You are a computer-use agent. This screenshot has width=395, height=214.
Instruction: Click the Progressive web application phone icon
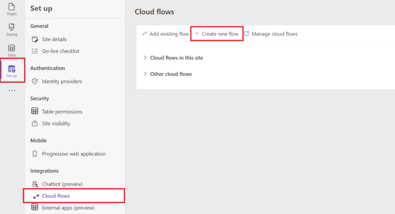pos(35,154)
